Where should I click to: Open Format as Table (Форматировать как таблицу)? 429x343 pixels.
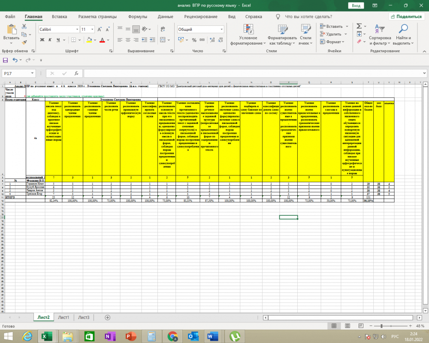[282, 35]
